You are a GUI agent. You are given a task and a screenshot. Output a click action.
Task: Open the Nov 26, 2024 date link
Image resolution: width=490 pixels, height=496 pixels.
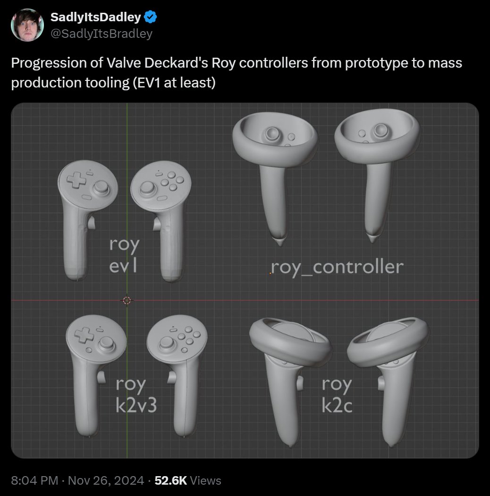(106, 480)
